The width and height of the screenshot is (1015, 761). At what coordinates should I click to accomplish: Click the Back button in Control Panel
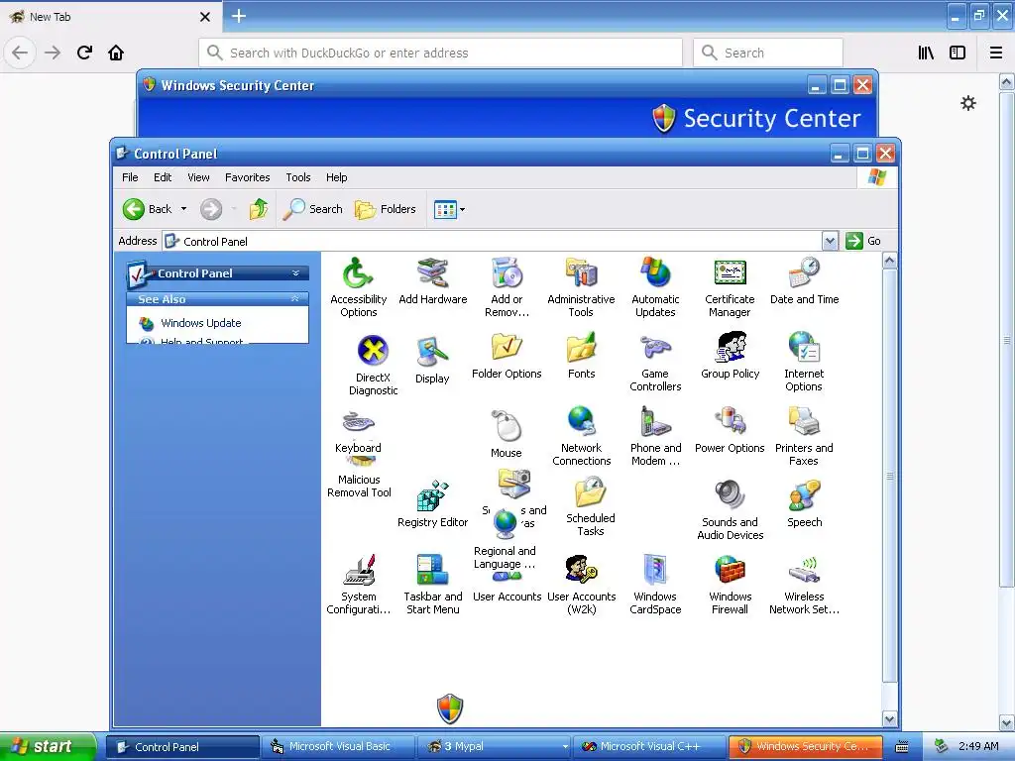[149, 209]
